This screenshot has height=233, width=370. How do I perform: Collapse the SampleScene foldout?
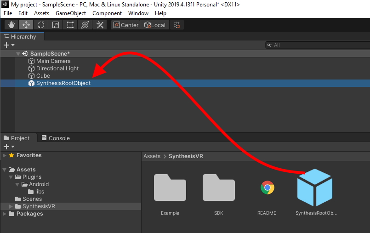click(18, 54)
